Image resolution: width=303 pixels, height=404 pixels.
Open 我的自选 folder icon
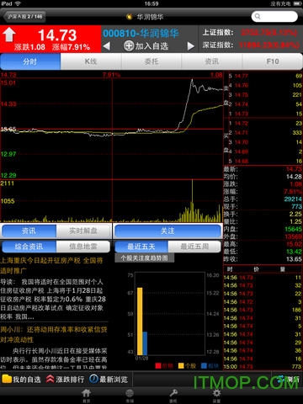click(x=7, y=380)
